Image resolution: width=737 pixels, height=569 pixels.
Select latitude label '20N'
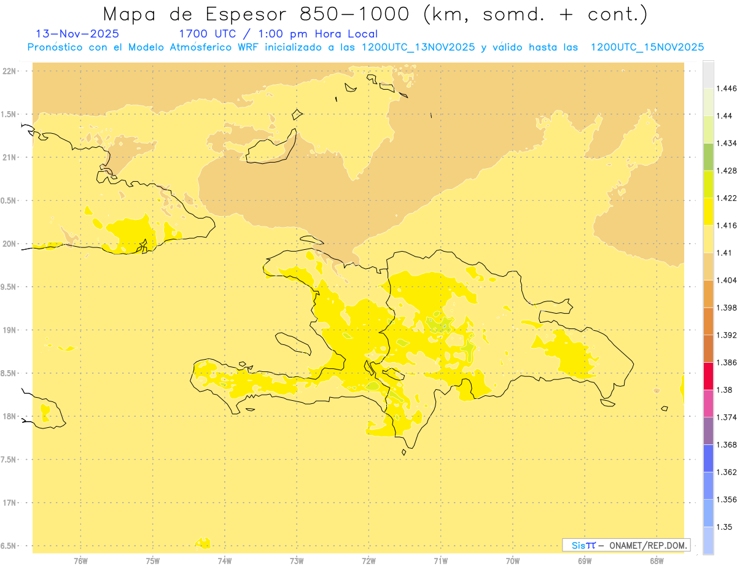9,244
